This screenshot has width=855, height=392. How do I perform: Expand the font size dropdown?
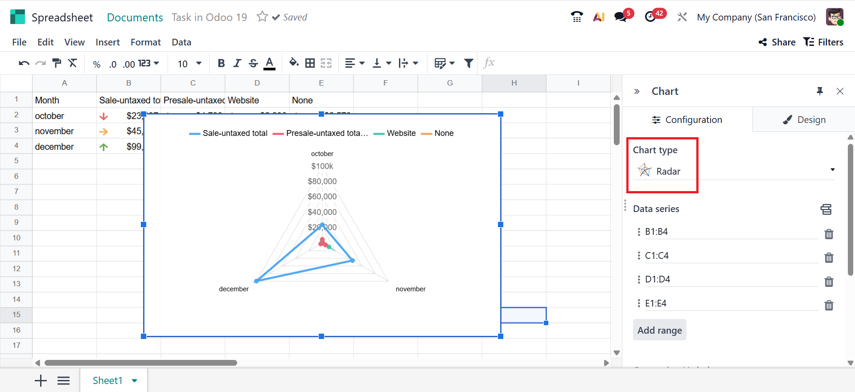point(198,63)
